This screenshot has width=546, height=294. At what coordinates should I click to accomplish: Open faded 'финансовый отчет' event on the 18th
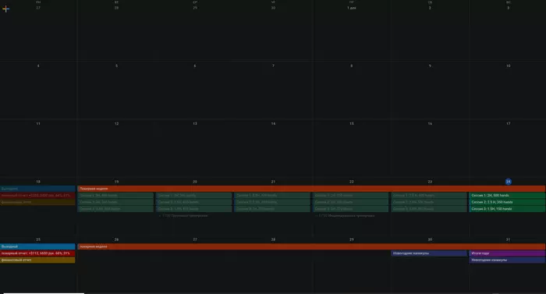pos(37,202)
